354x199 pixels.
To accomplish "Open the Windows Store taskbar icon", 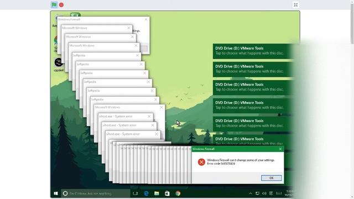I will (x=167, y=193).
